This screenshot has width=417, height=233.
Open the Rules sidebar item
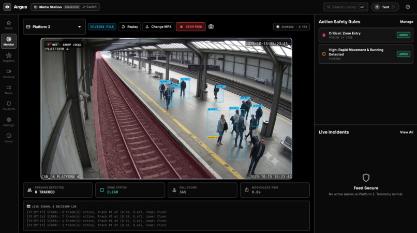coord(9,90)
